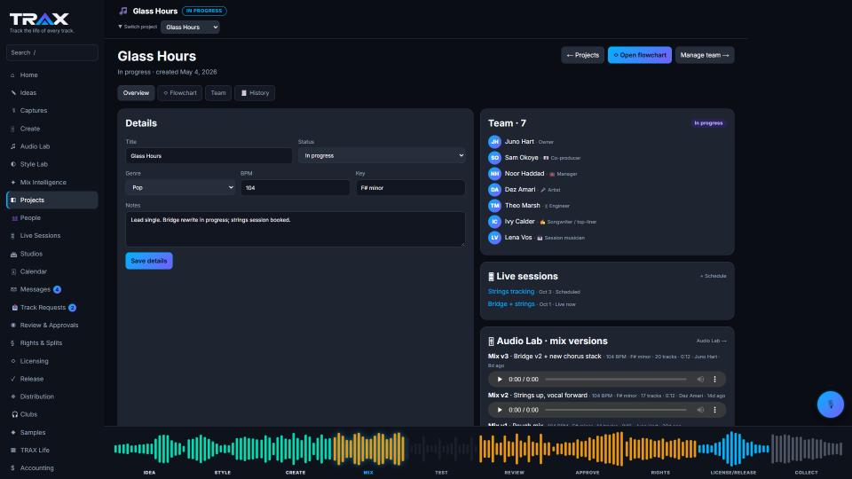This screenshot has width=852, height=479.
Task: Open Live Sessions sidebar item
Action: (52, 236)
